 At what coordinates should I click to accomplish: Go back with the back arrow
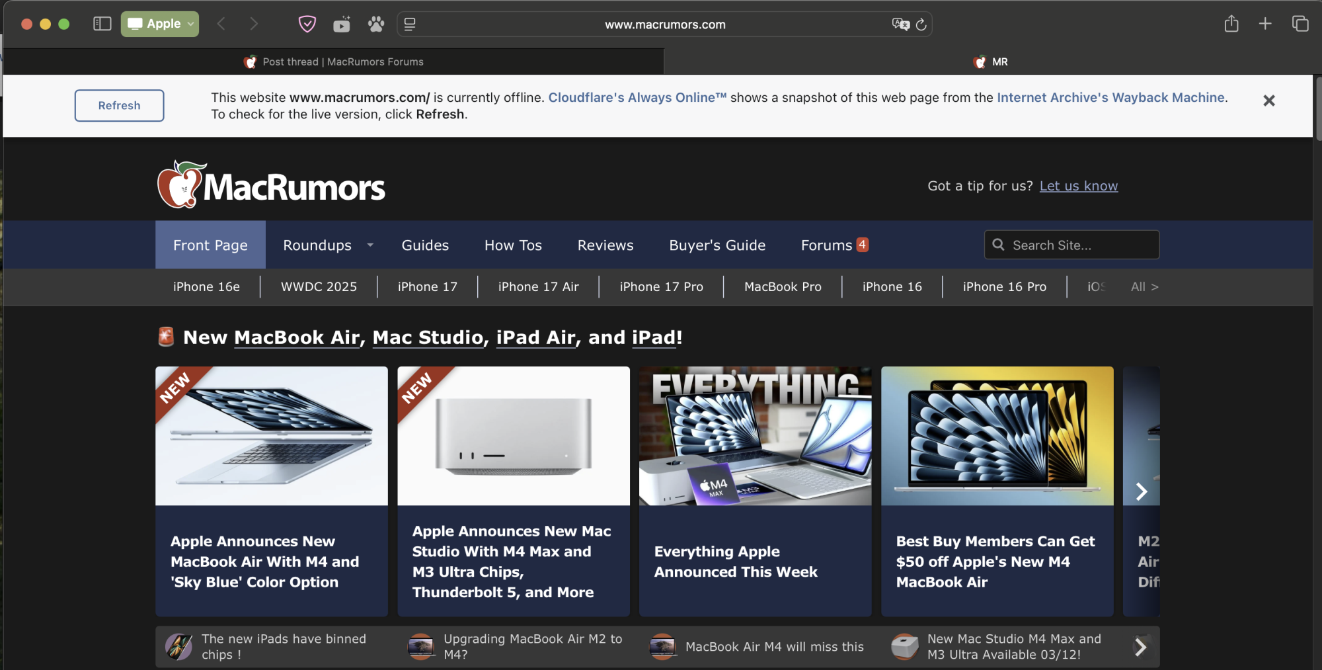coord(221,24)
